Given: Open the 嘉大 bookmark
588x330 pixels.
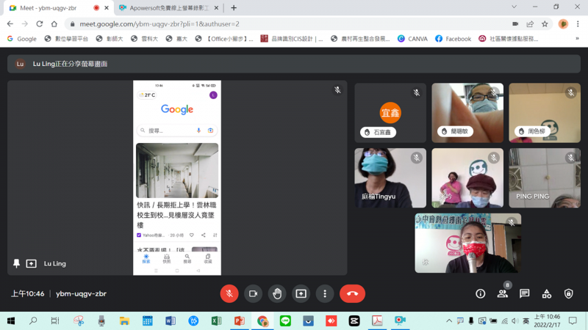Looking at the screenshot, I should (176, 39).
